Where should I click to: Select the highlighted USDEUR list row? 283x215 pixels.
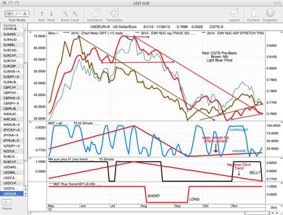12,194
